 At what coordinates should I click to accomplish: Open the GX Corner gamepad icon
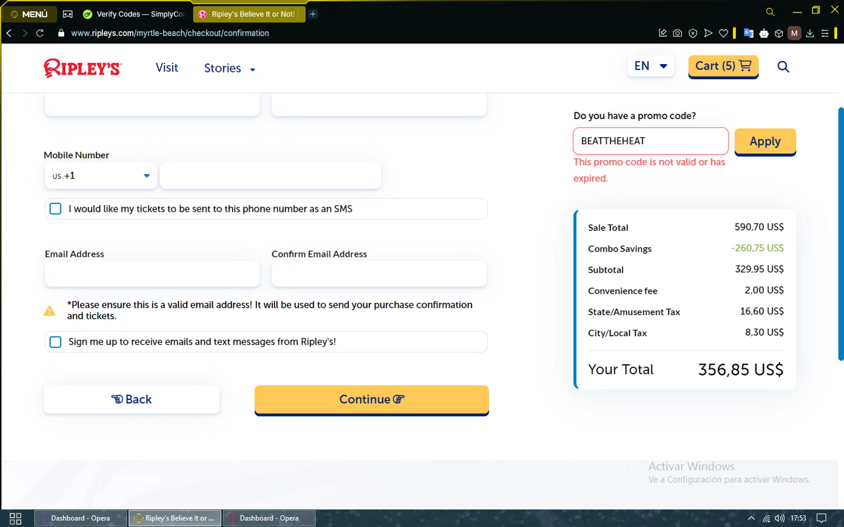68,14
